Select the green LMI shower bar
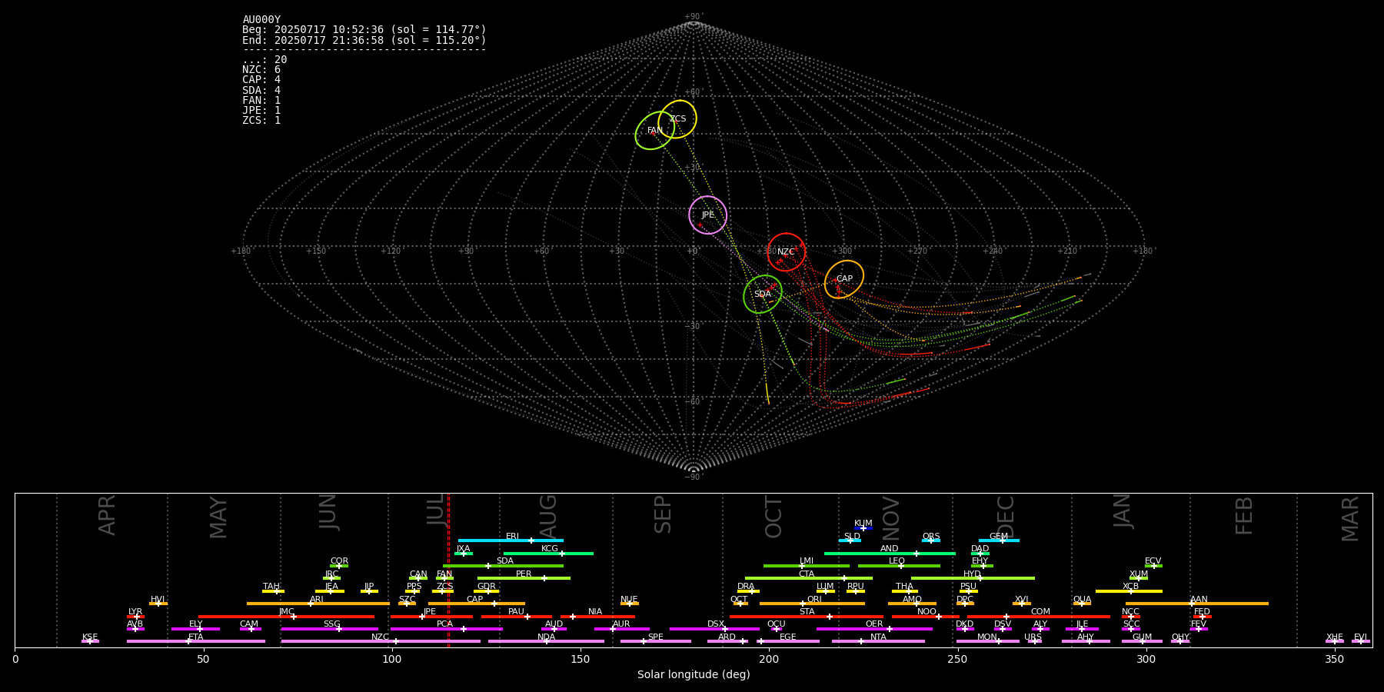Image resolution: width=1384 pixels, height=692 pixels. (x=807, y=566)
